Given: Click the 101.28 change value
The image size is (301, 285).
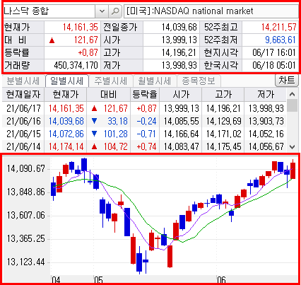Looking at the screenshot, I should [116, 134].
